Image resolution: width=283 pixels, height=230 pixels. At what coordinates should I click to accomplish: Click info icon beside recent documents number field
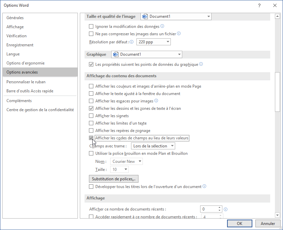(226, 209)
